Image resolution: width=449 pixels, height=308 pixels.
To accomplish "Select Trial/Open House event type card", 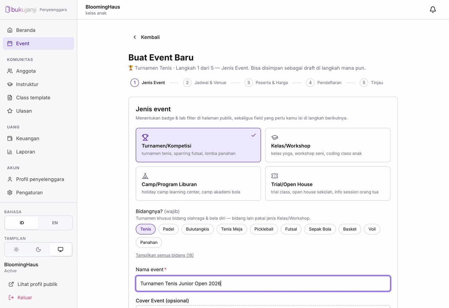I will 328,184.
